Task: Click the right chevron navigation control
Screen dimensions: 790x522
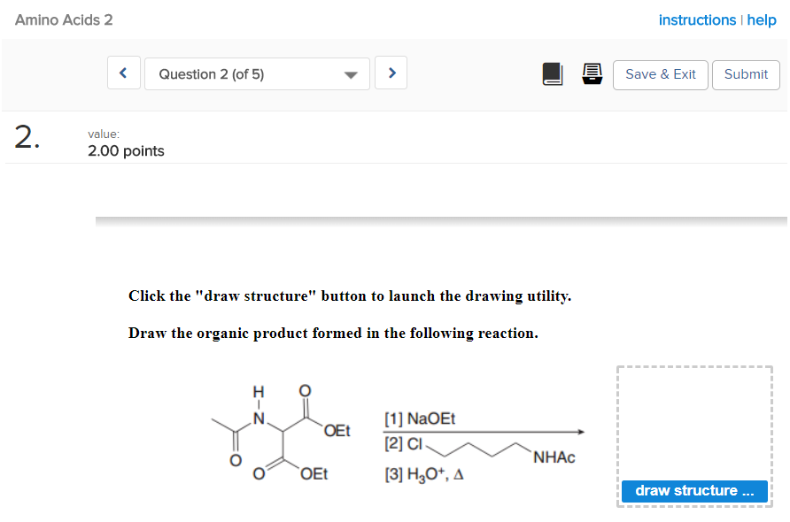Action: click(x=391, y=73)
